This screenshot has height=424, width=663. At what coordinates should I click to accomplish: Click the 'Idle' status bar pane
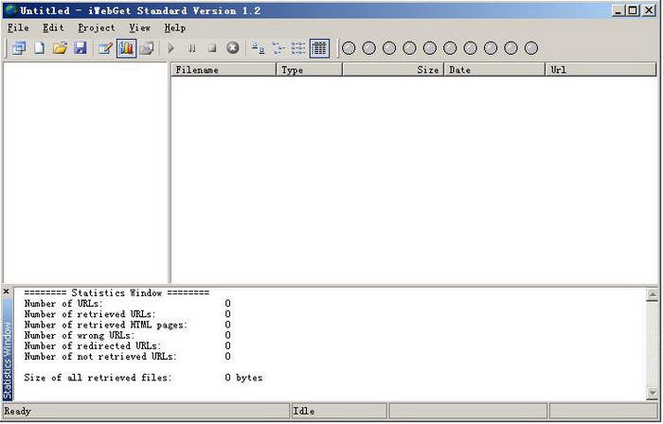click(339, 411)
